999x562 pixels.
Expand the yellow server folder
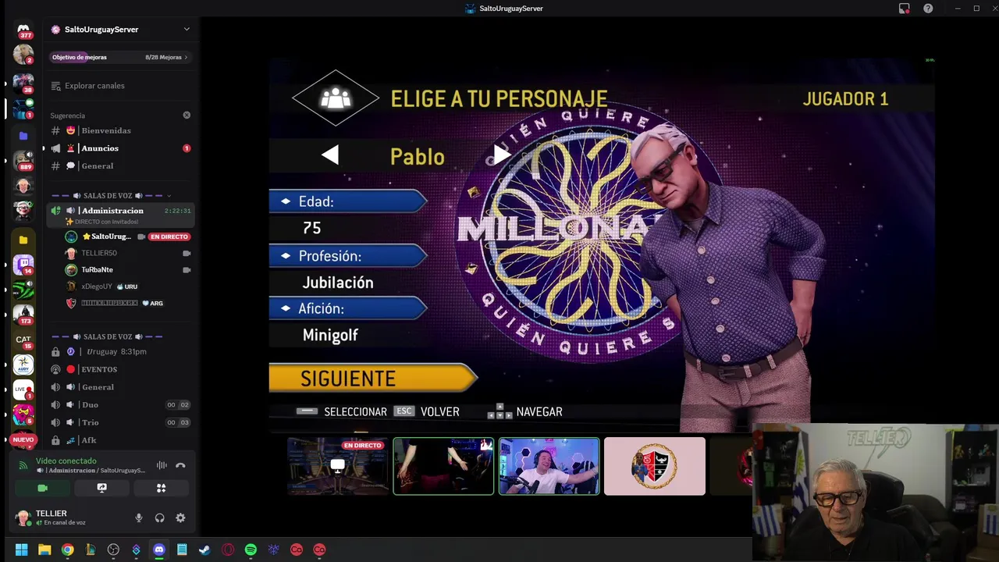(x=23, y=240)
